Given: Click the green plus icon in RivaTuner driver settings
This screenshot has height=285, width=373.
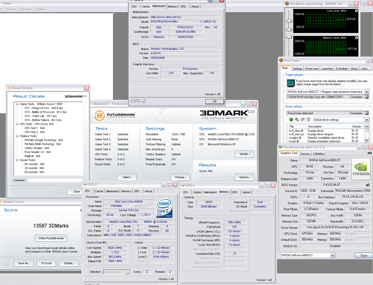Looking at the screenshot, I should point(291,120).
